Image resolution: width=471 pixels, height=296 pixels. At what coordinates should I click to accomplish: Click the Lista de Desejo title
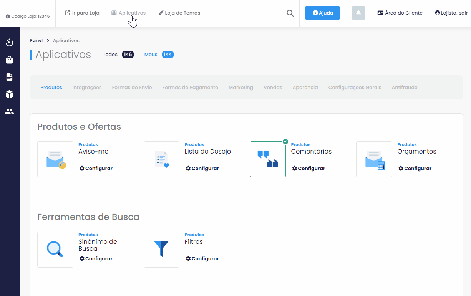pos(208,152)
